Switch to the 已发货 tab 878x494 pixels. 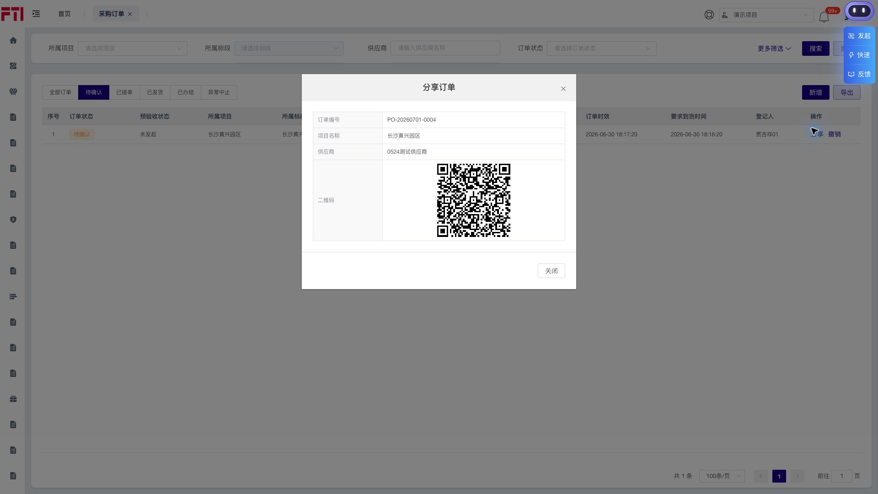[x=155, y=92]
